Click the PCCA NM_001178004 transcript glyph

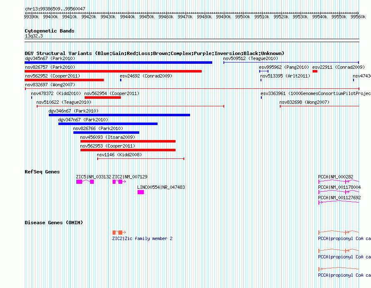[x=338, y=192]
